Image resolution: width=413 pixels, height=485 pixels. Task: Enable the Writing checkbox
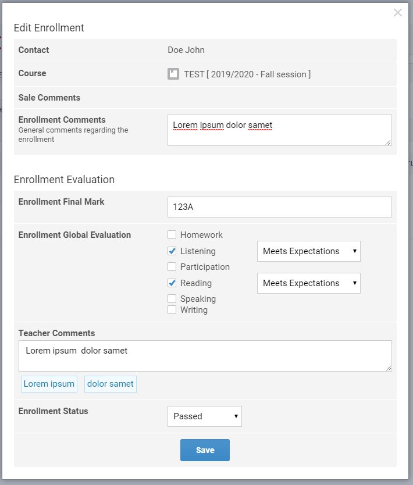pyautogui.click(x=172, y=310)
